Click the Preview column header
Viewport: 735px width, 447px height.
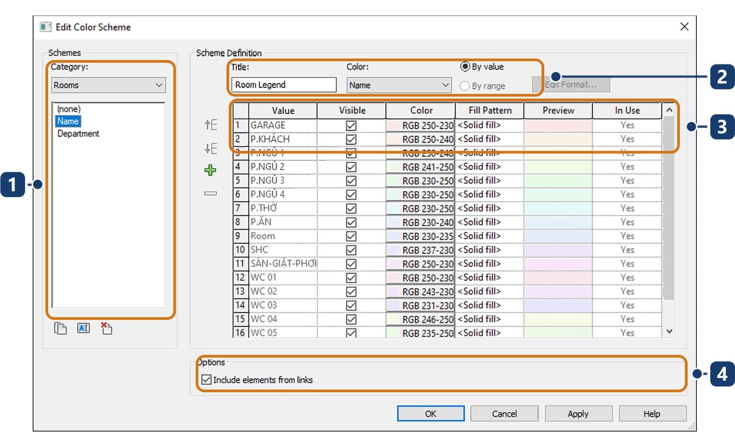pos(558,110)
